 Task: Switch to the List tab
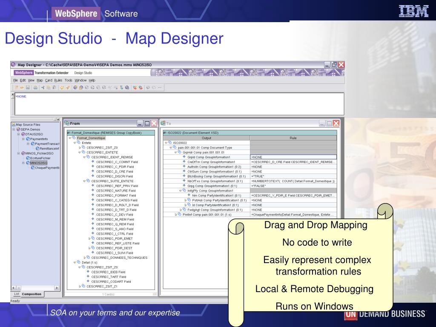point(17,294)
